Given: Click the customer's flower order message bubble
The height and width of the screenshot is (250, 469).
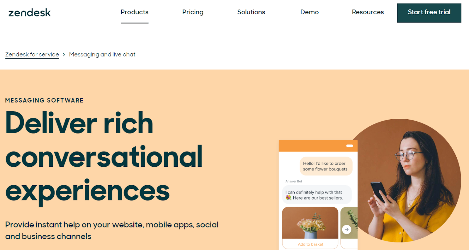Looking at the screenshot, I should tap(326, 166).
